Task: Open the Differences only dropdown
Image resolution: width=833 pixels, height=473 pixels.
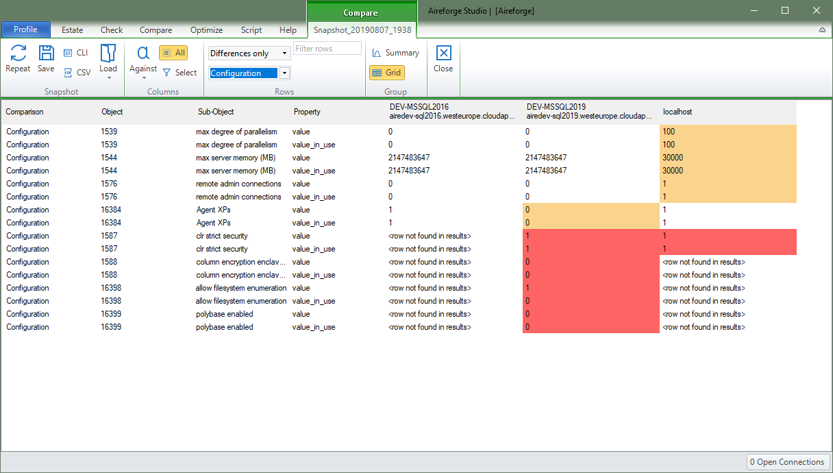Action: [249, 53]
